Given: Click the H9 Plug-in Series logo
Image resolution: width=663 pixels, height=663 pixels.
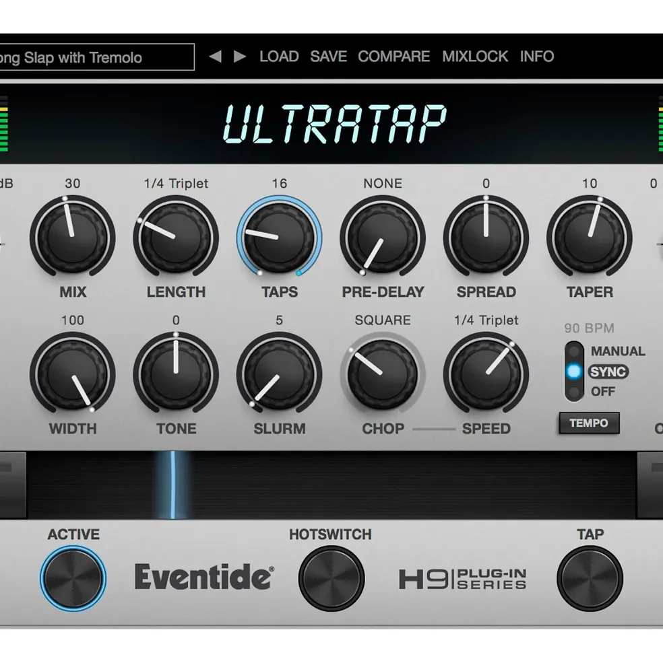Looking at the screenshot, I should tap(462, 580).
